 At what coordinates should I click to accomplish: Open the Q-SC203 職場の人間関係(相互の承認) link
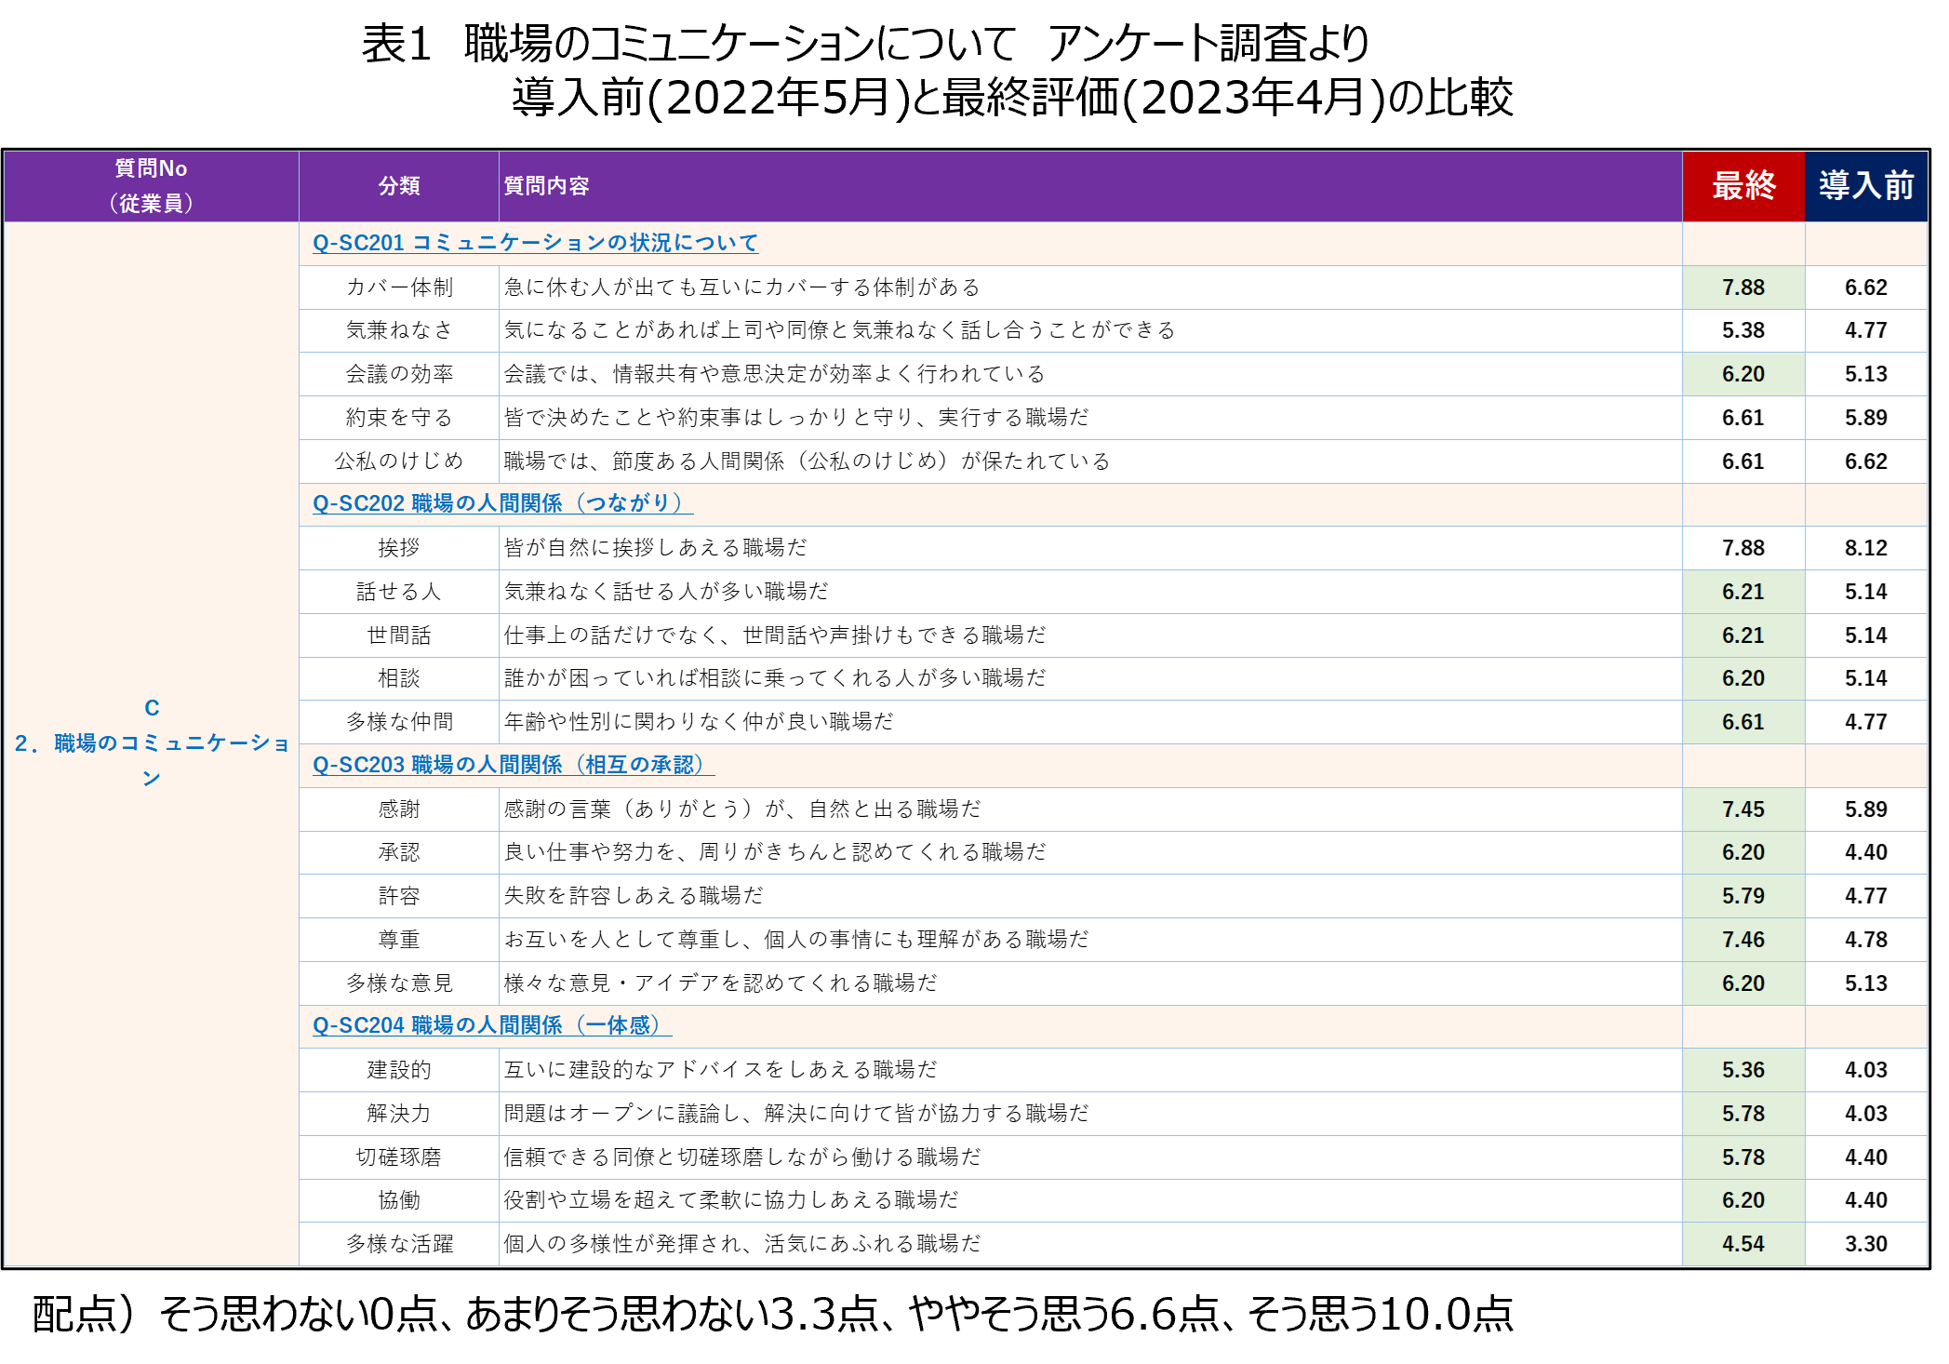(513, 765)
